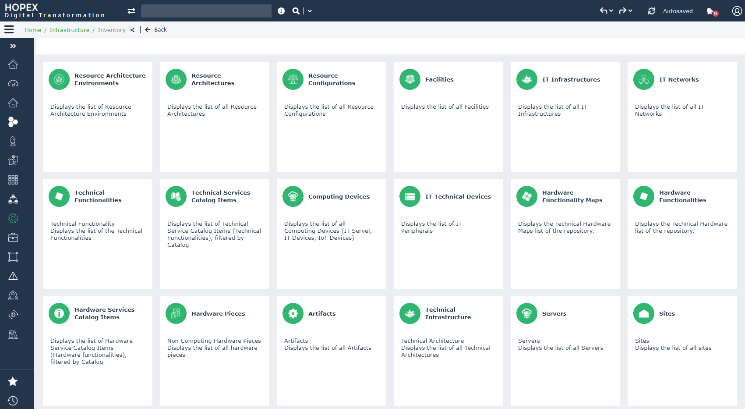The image size is (745, 409).
Task: Open Favorites star in the sidebar
Action: point(13,381)
